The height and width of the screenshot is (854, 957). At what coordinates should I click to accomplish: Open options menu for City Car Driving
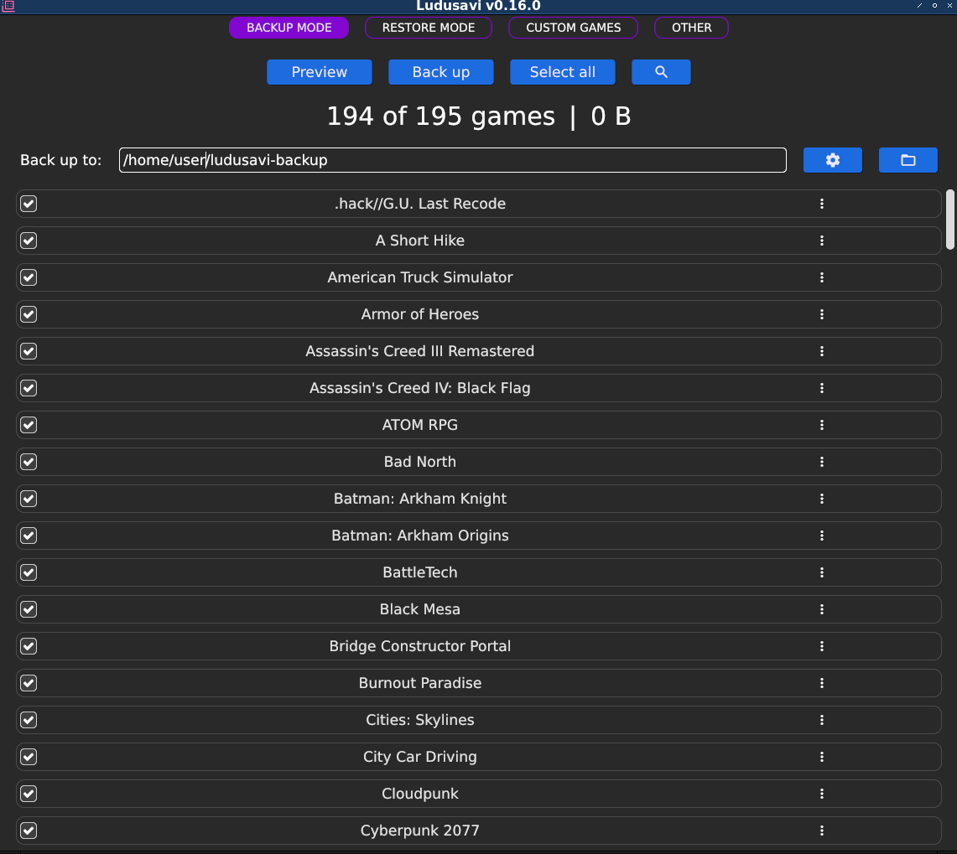[x=822, y=757]
